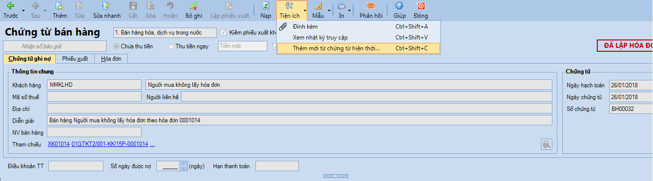
Task: Click the Người liên hệ field
Action: [366, 97]
